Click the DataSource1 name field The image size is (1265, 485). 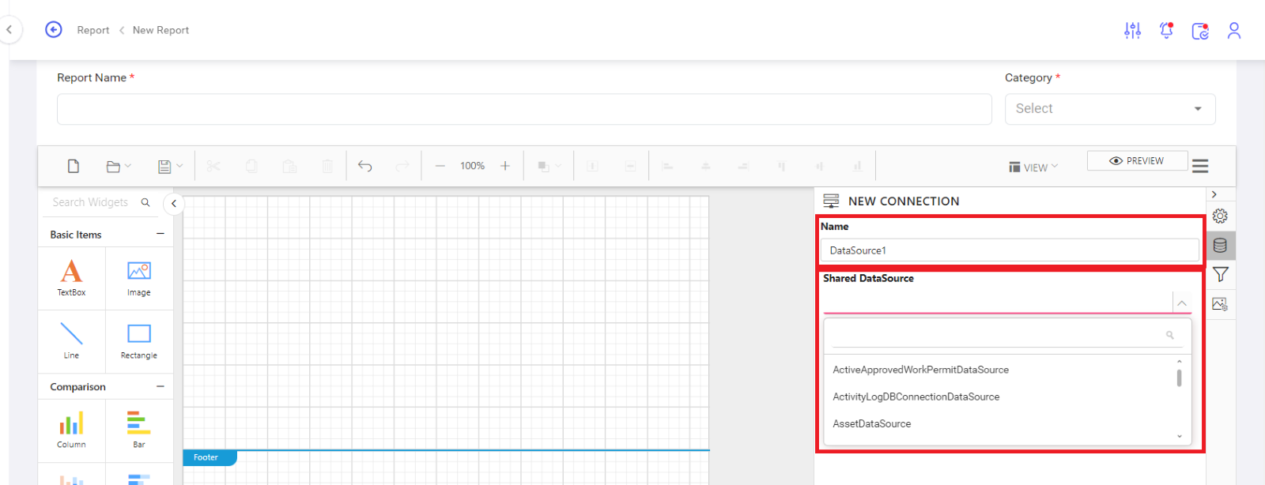click(x=1010, y=250)
